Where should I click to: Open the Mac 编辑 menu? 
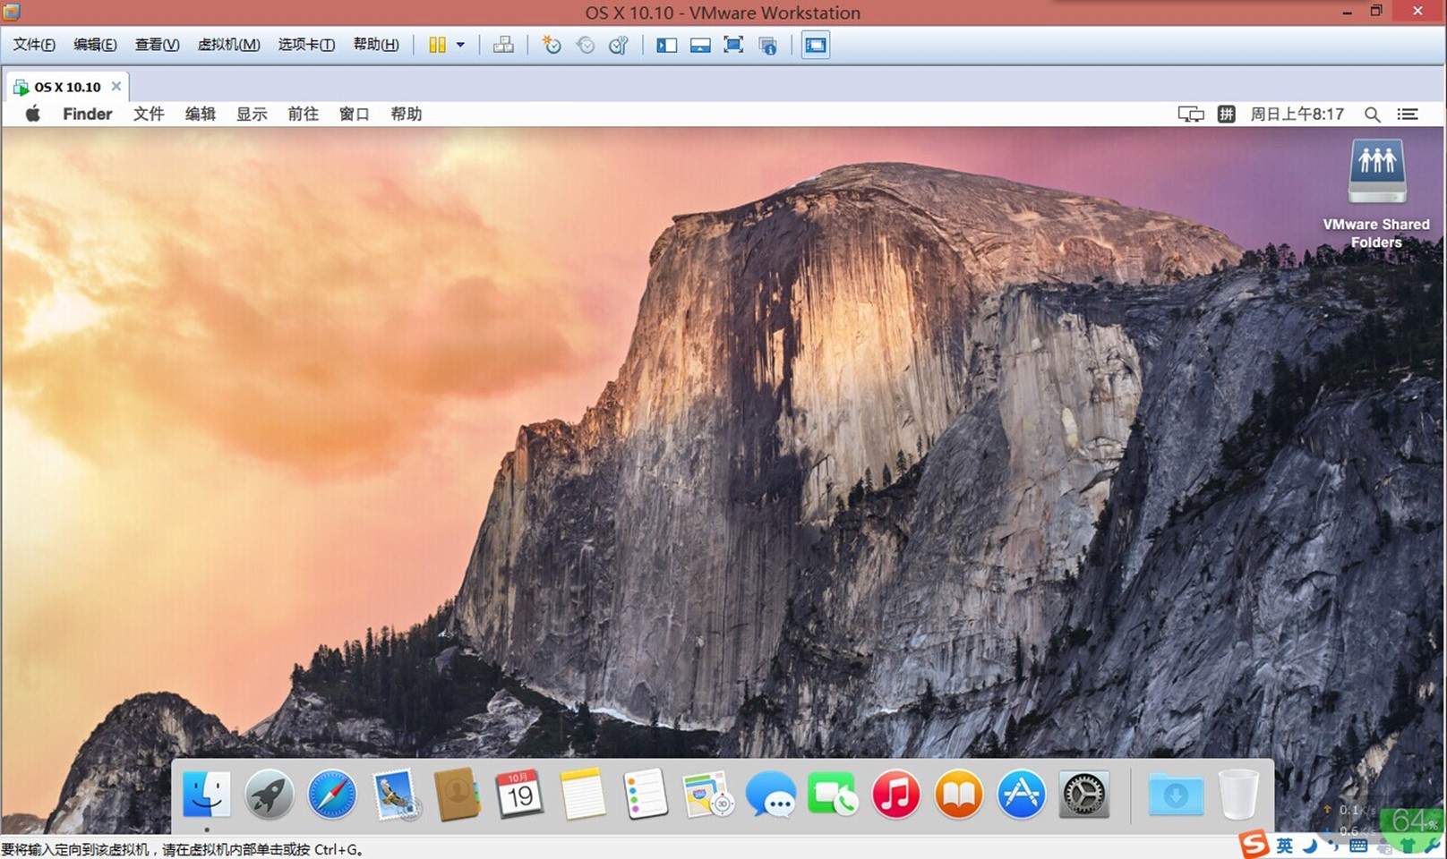pos(201,114)
